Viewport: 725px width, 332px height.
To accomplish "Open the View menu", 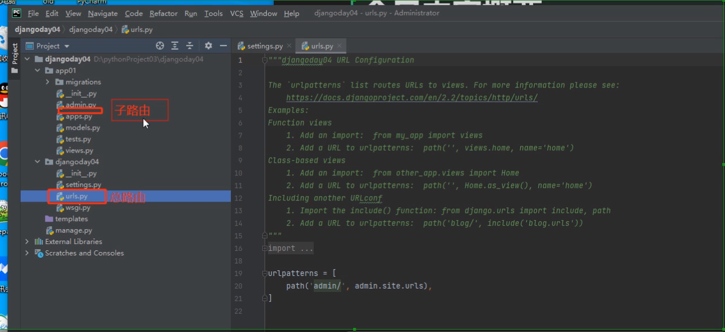I will pos(73,13).
